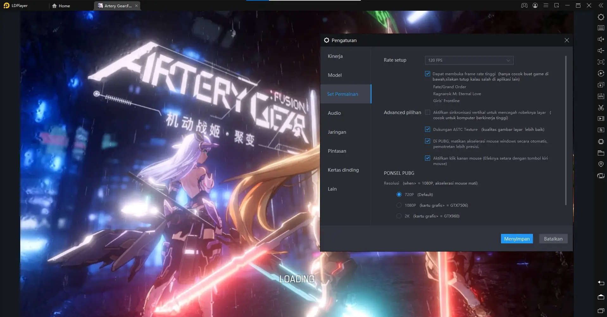The height and width of the screenshot is (317, 607).
Task: Select the 1080P resolution option
Action: point(399,205)
